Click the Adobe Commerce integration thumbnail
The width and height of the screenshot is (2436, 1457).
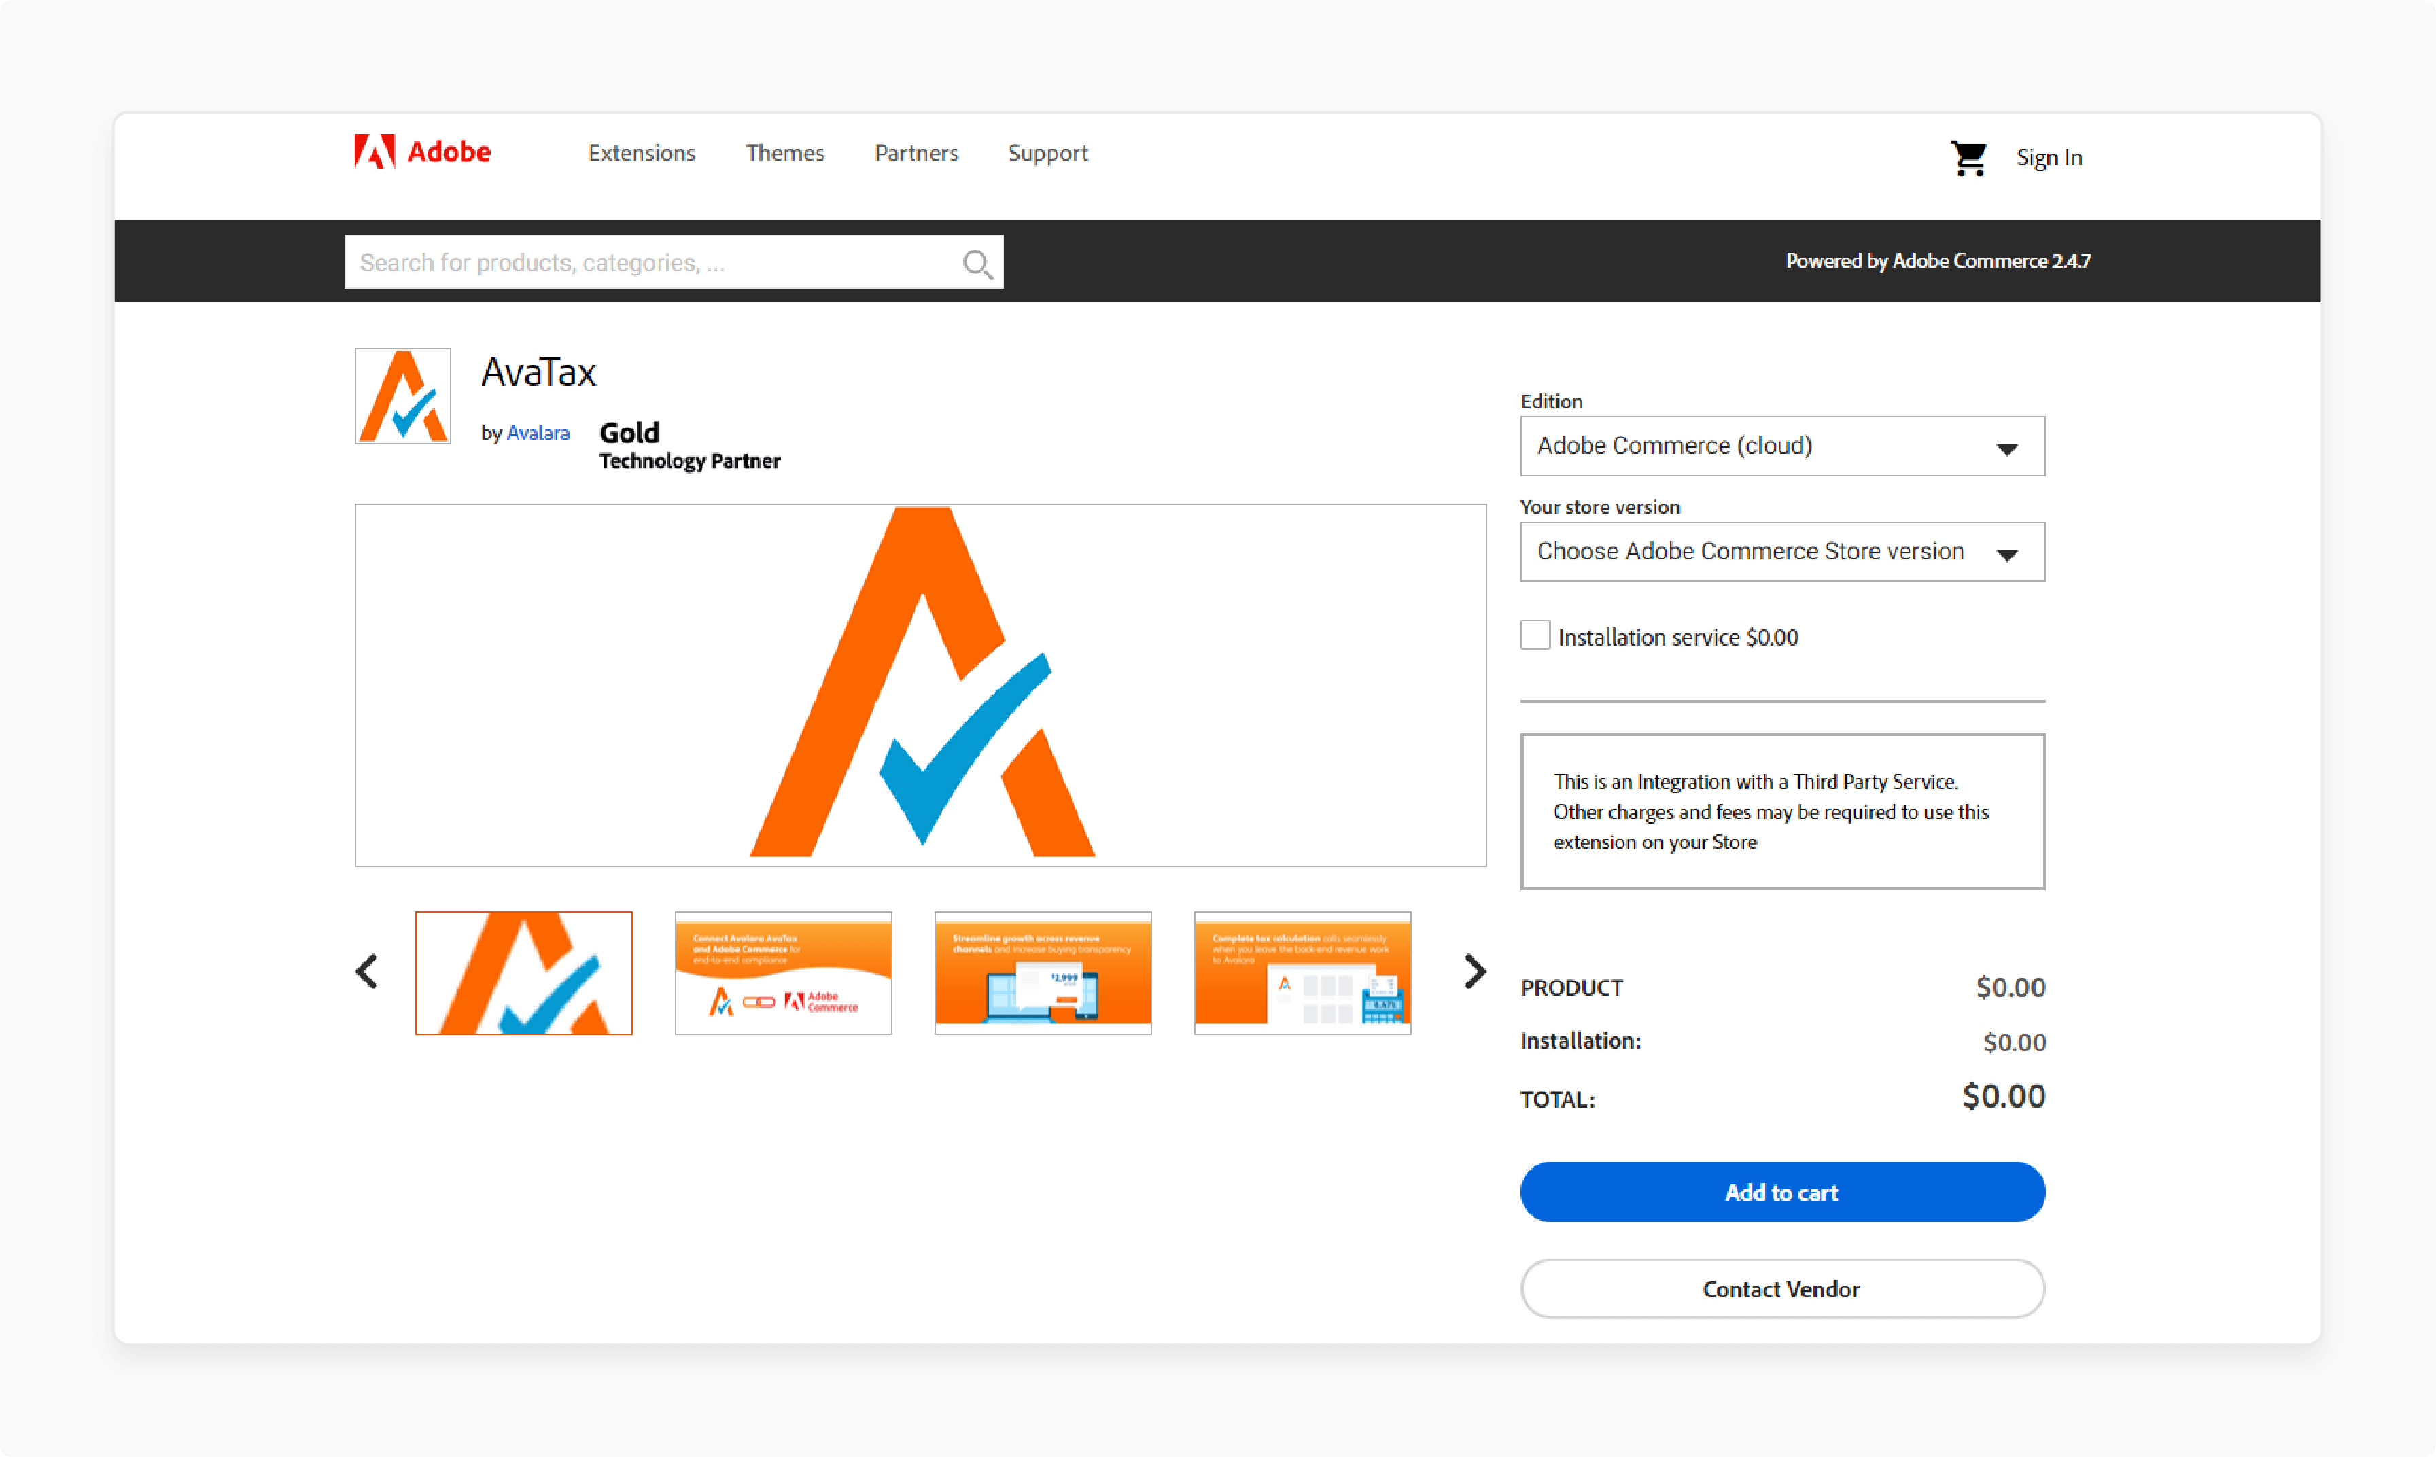[784, 971]
